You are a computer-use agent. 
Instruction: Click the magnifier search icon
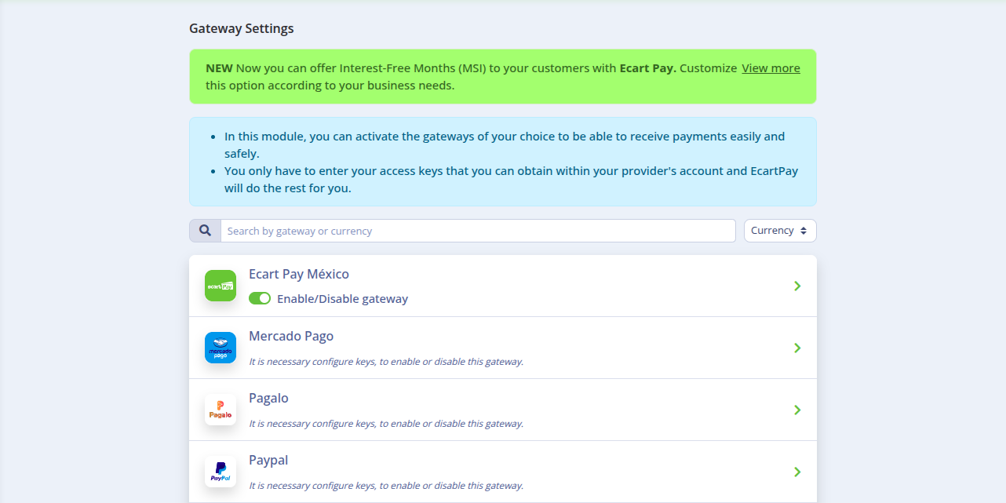[205, 231]
